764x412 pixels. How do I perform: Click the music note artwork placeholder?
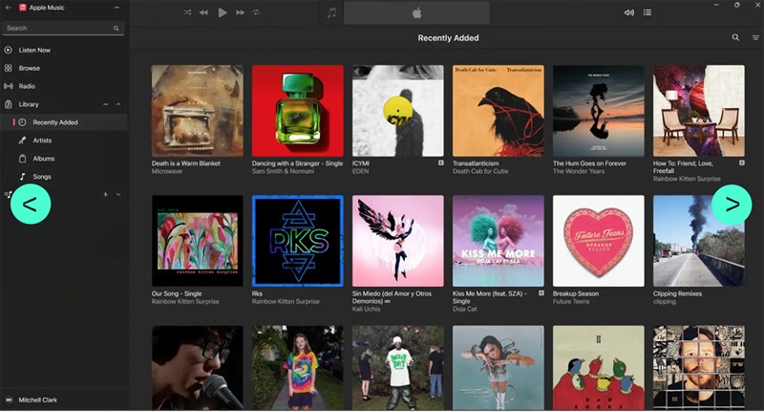coord(331,12)
